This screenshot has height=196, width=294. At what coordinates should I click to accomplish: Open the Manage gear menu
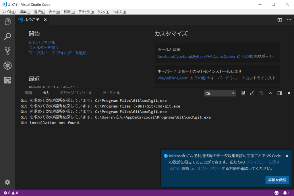tap(7, 182)
